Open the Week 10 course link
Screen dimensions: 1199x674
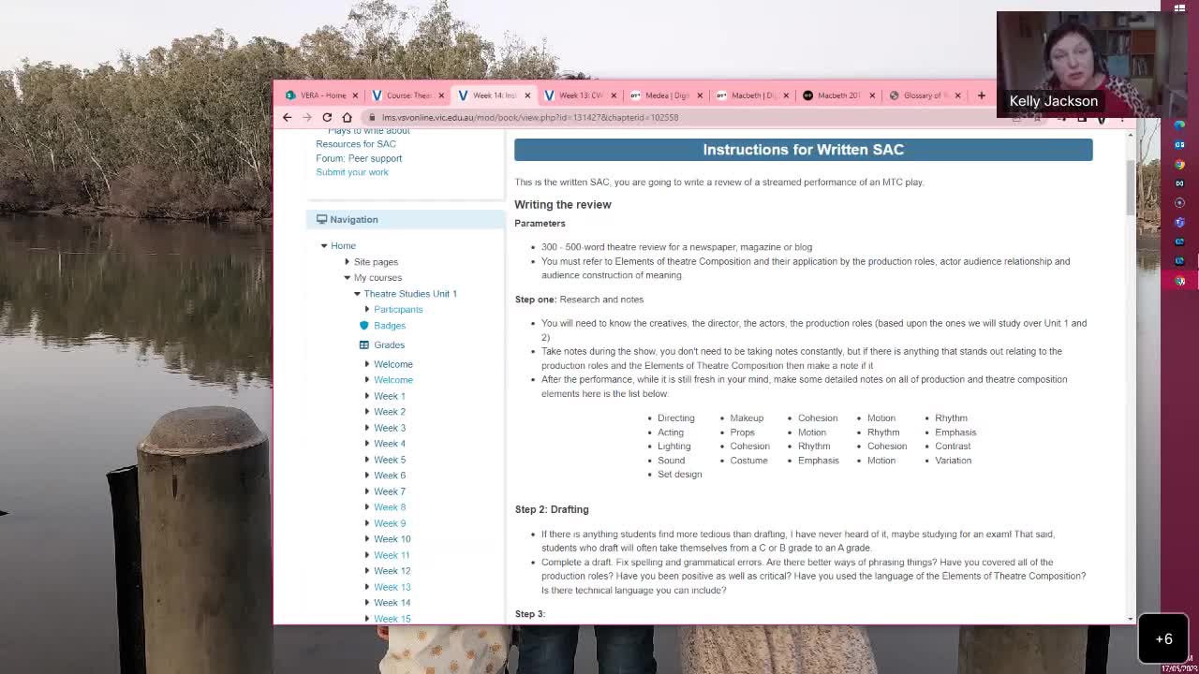(392, 538)
